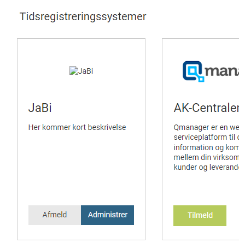Click the Qmanager wordmark text in logo
This screenshot has height=243, width=239.
coord(222,71)
